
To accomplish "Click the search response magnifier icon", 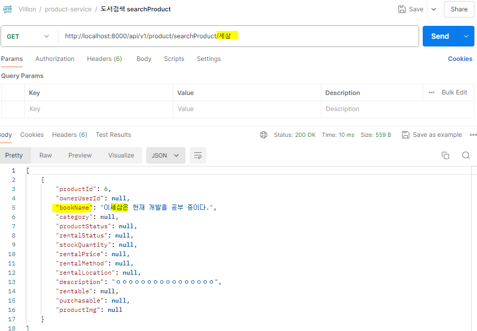I will [x=466, y=155].
